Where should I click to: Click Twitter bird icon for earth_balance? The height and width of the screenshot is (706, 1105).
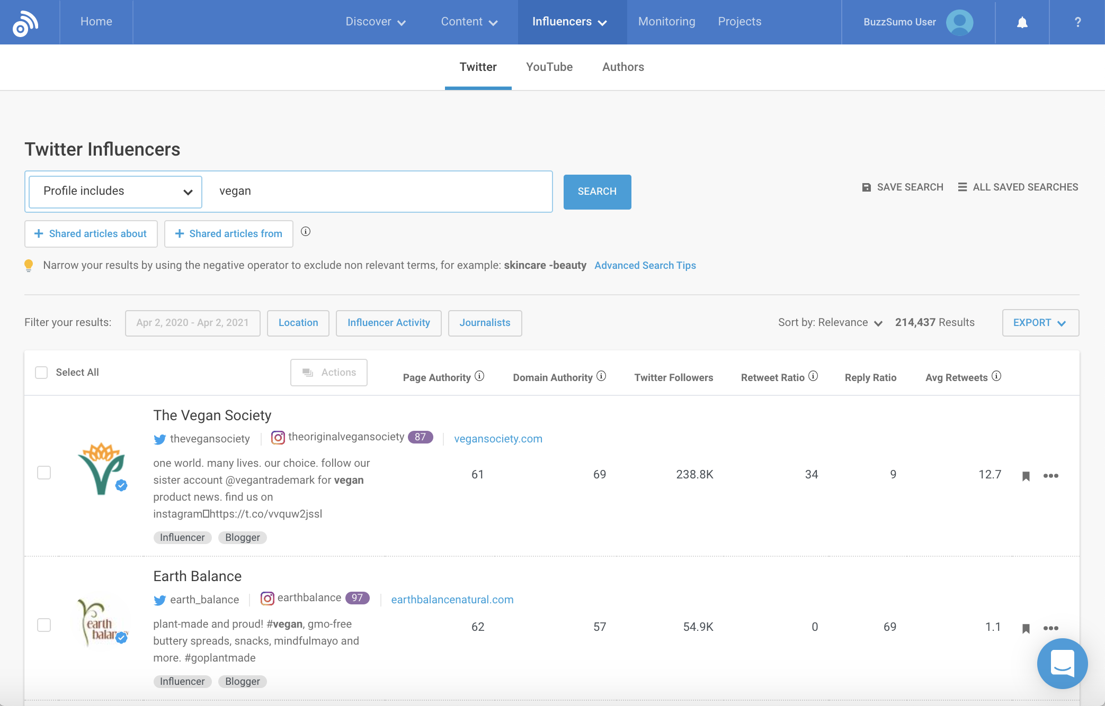coord(159,600)
